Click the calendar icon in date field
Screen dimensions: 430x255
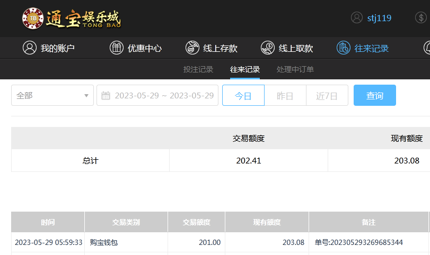click(x=106, y=95)
